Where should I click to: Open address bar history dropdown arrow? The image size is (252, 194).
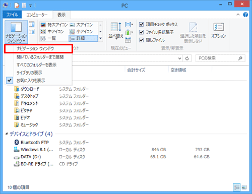coord(179,58)
